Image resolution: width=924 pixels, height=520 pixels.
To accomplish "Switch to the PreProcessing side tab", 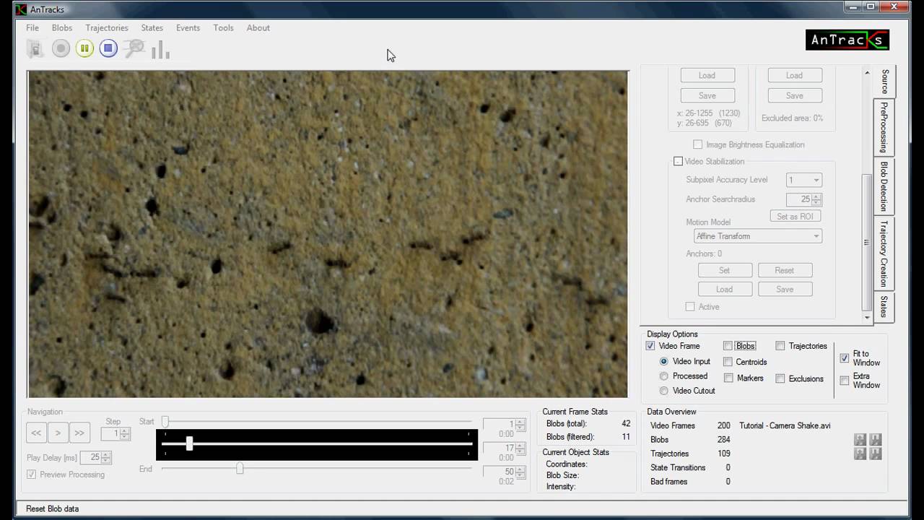I will [x=884, y=127].
